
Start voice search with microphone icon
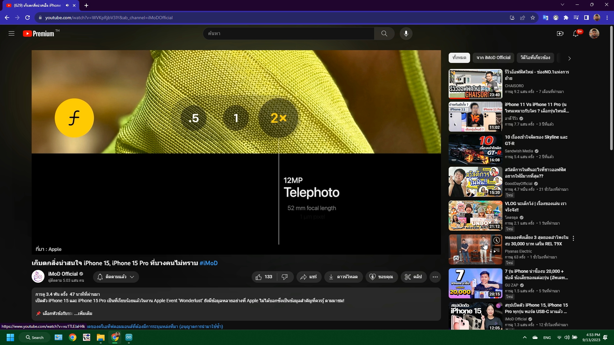tap(406, 34)
